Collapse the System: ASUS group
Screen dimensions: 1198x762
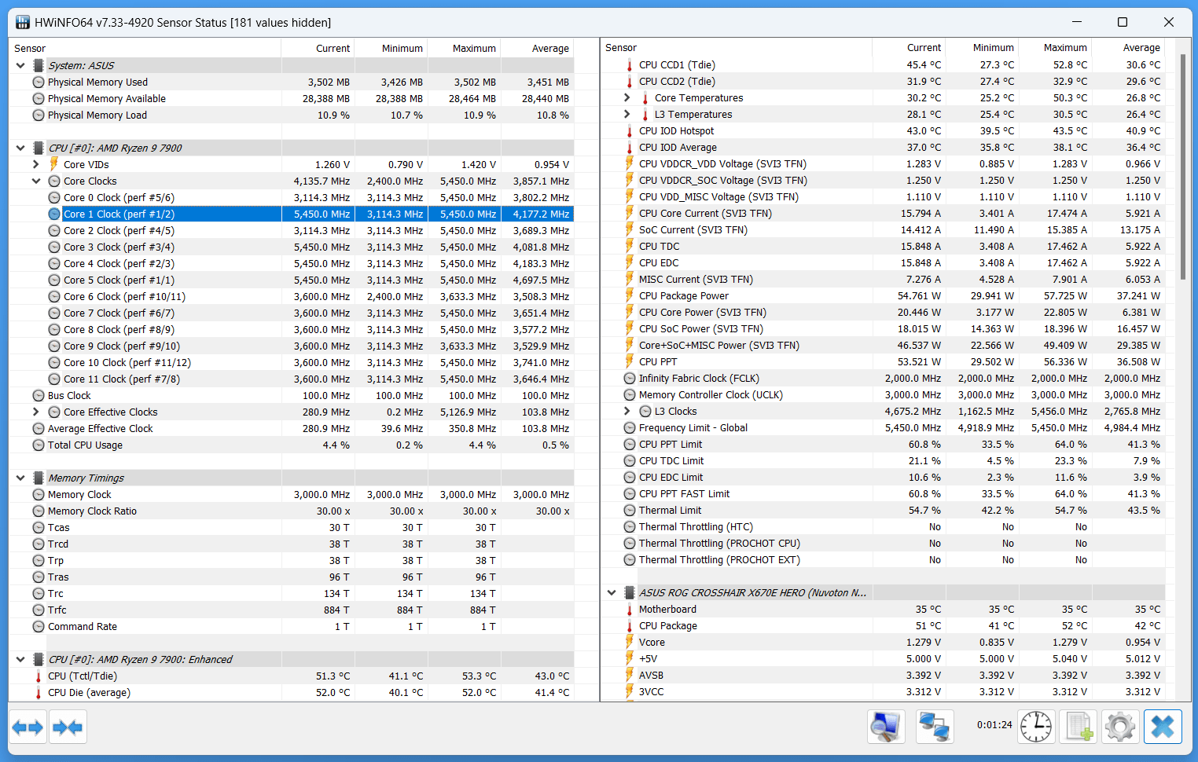20,66
